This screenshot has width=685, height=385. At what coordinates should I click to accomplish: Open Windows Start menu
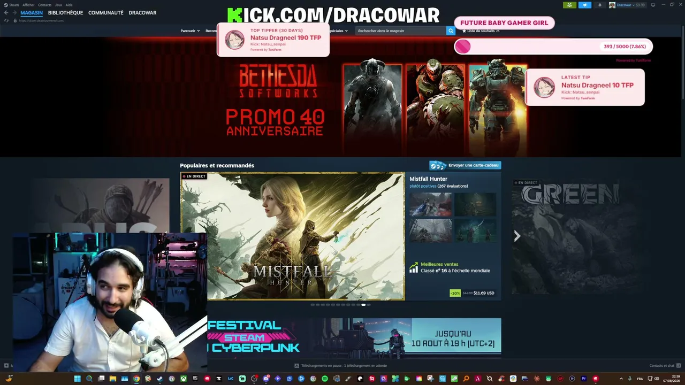coord(77,379)
